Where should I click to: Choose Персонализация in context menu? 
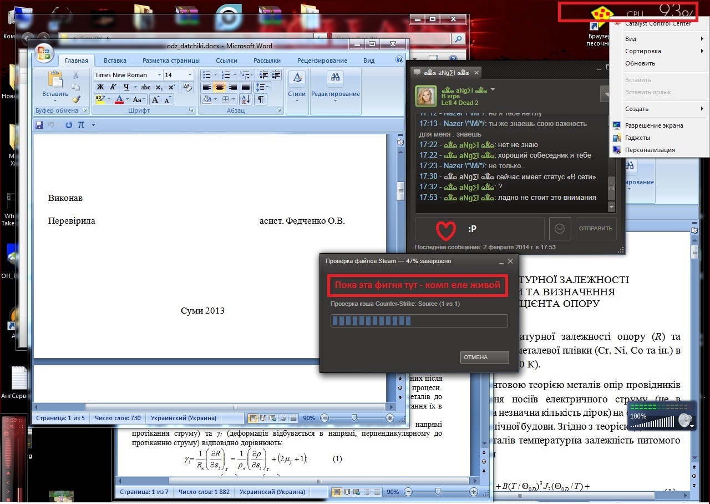[650, 150]
